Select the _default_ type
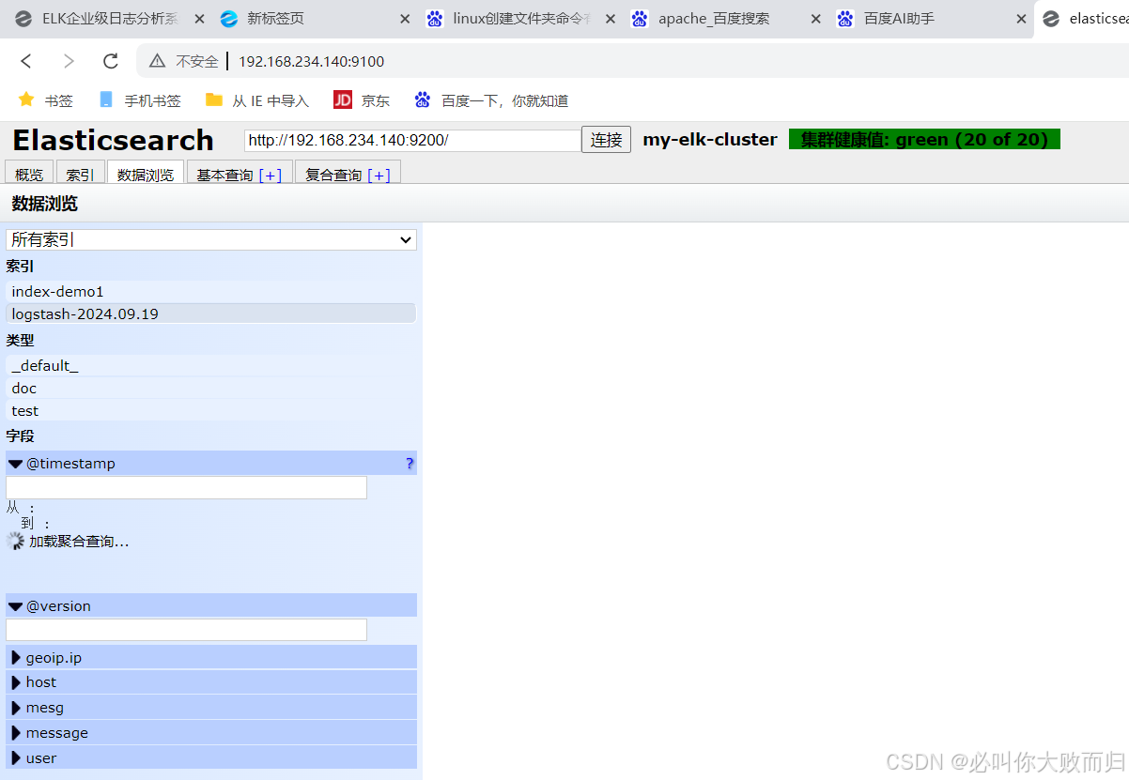 [x=210, y=366]
